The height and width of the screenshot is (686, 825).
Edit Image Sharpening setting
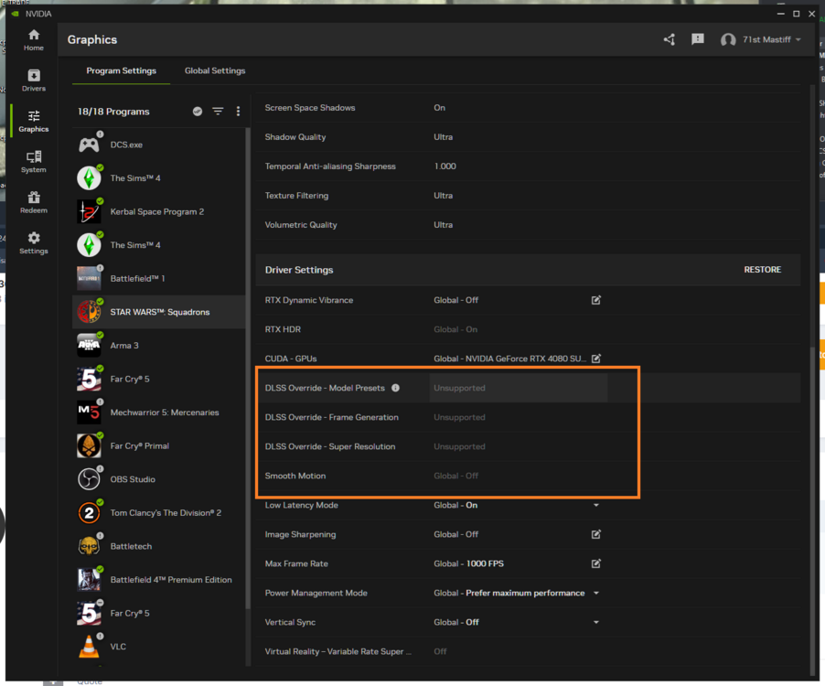pyautogui.click(x=595, y=534)
